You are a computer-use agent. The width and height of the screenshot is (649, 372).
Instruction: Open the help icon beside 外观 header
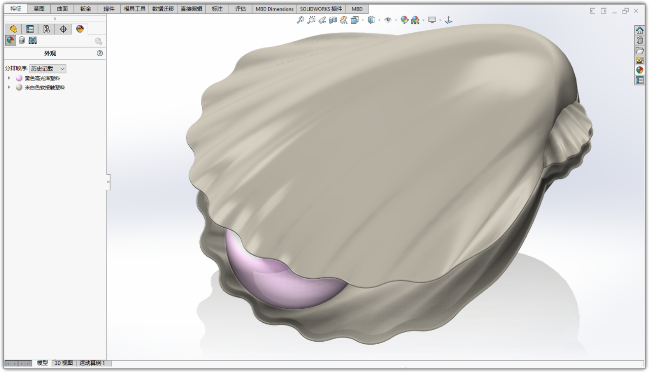coord(100,53)
